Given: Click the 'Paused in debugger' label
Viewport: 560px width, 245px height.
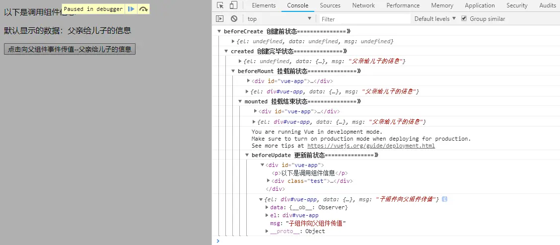Looking at the screenshot, I should click(x=93, y=9).
